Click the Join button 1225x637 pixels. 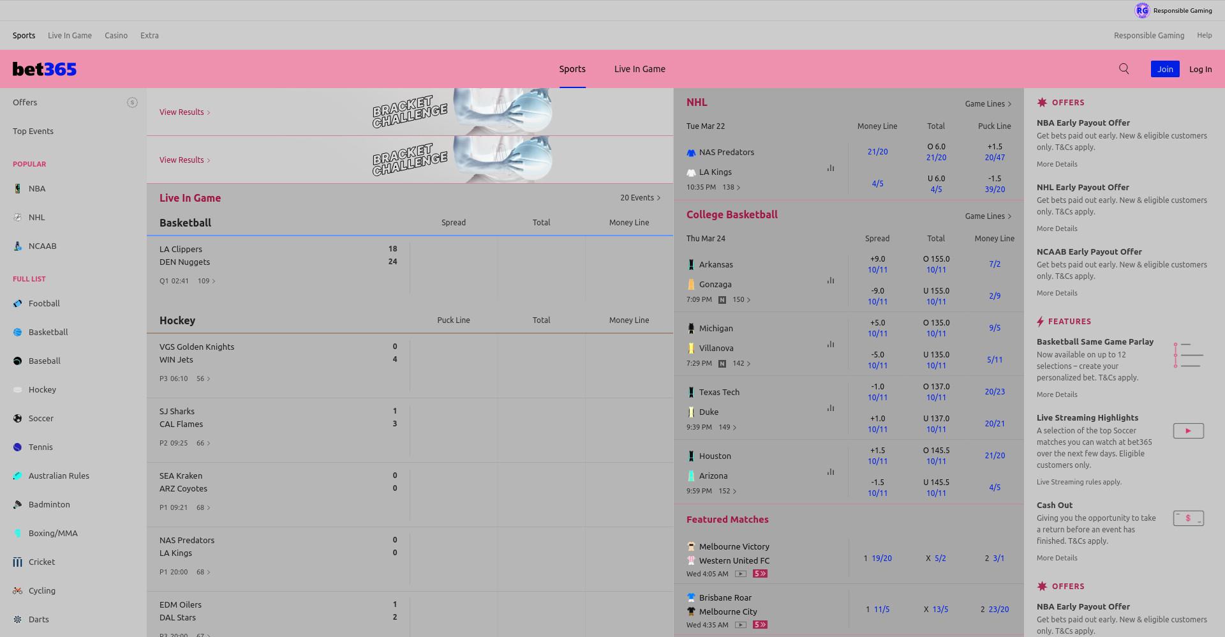pyautogui.click(x=1165, y=69)
